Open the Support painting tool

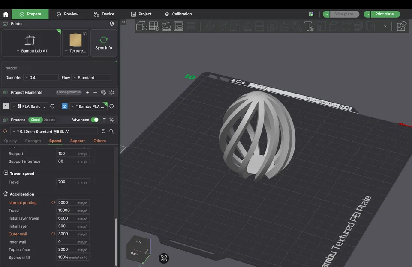click(284, 26)
